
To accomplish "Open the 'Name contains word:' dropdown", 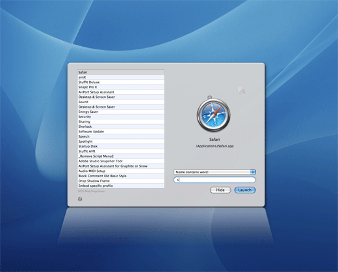I will [x=214, y=172].
